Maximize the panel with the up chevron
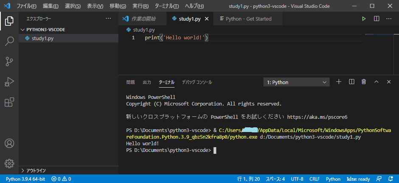This screenshot has width=399, height=183. [377, 82]
